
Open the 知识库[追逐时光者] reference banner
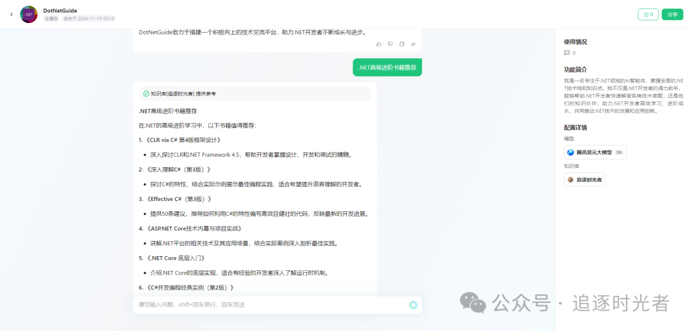254,93
